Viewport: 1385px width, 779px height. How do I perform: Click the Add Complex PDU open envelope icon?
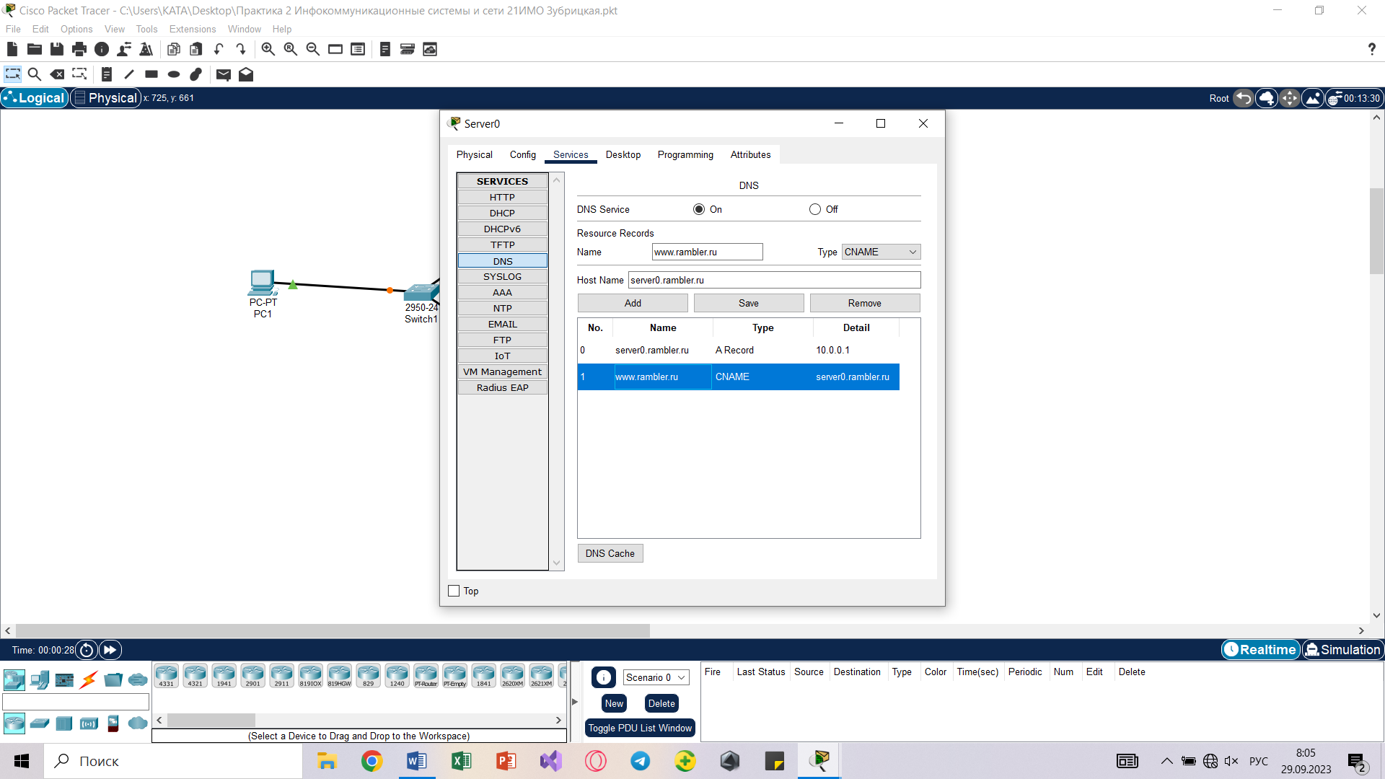pyautogui.click(x=246, y=74)
